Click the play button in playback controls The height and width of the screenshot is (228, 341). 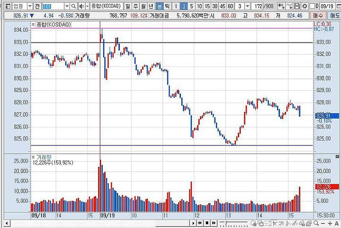(193, 223)
